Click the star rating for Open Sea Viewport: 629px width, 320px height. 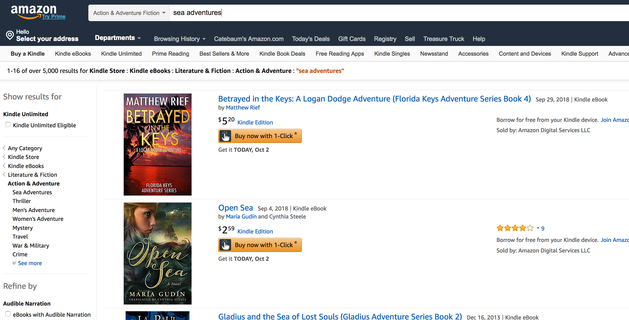[x=515, y=228]
